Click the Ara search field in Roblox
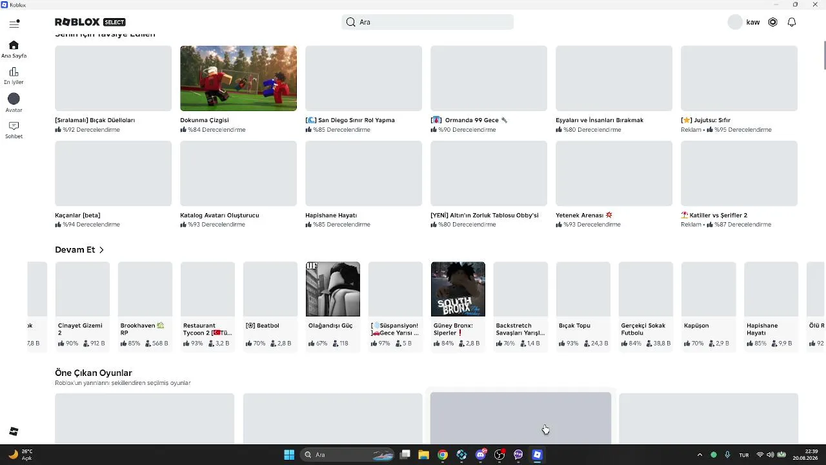The width and height of the screenshot is (826, 465). pos(427,22)
